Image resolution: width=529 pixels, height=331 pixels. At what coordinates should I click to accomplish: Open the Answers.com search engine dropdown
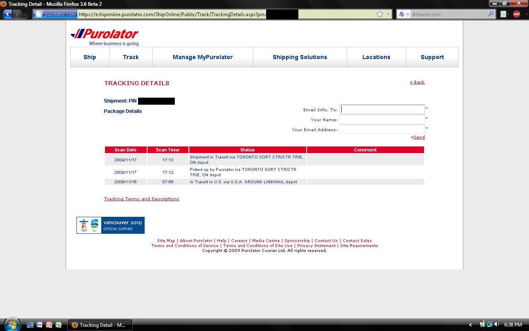pos(403,14)
